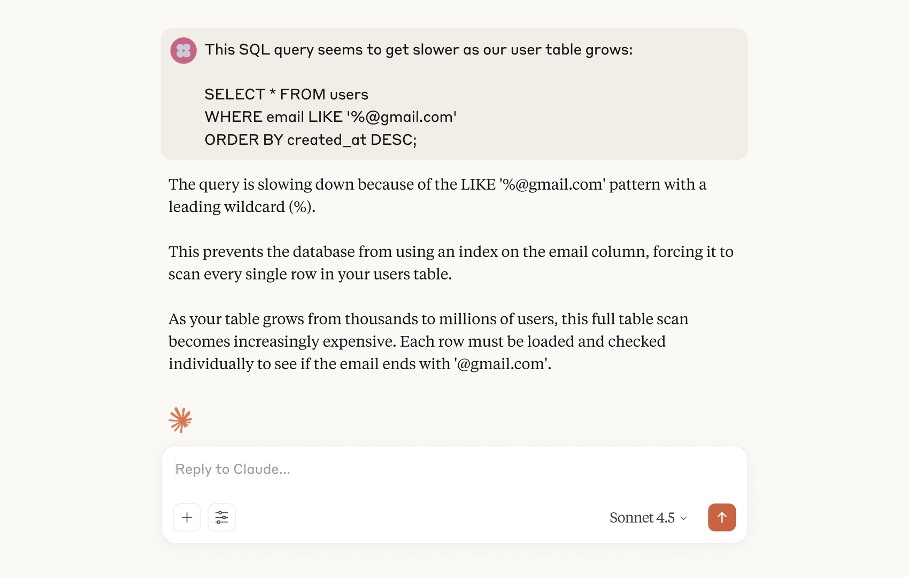Click the phrase leading wildcard (%)
909x577 pixels.
[x=242, y=207]
